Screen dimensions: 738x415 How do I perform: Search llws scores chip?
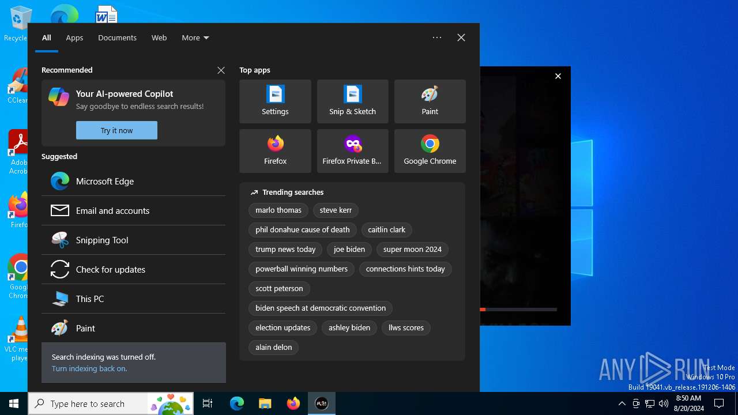[x=406, y=328]
